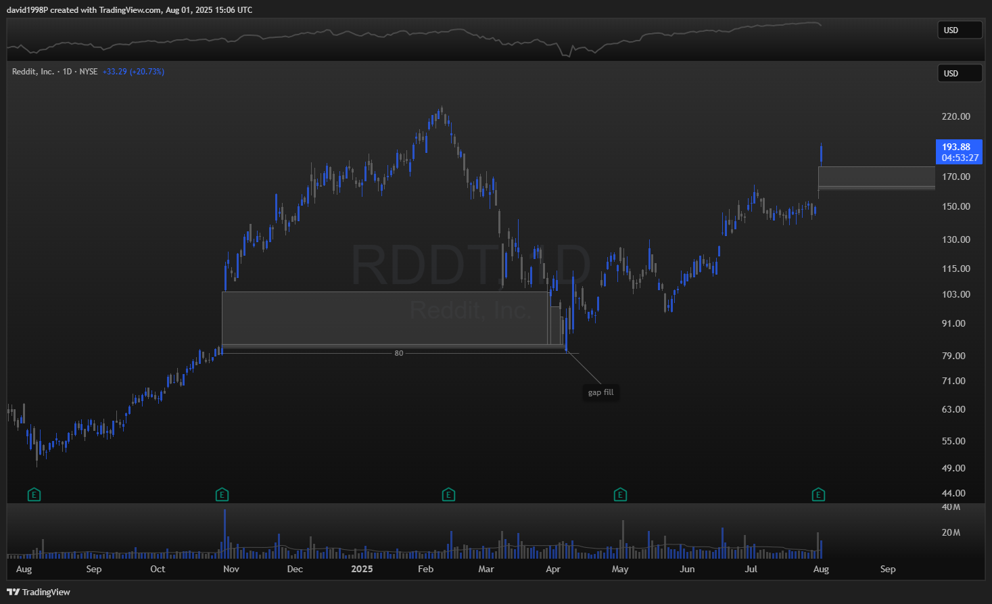
Task: Click the Oct label on the time axis
Action: click(158, 569)
